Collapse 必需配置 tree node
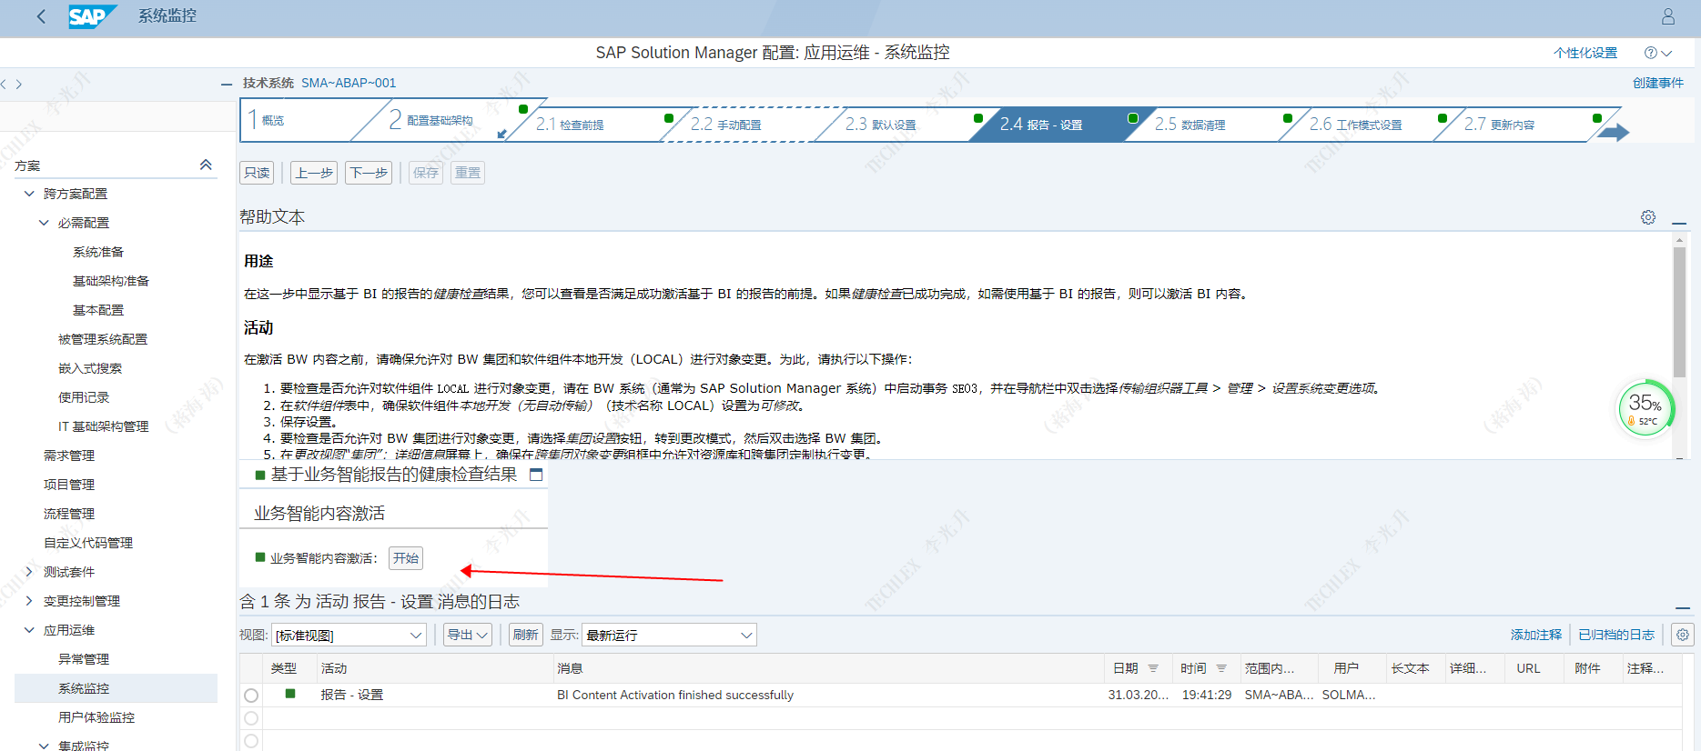The width and height of the screenshot is (1701, 751). [x=44, y=223]
